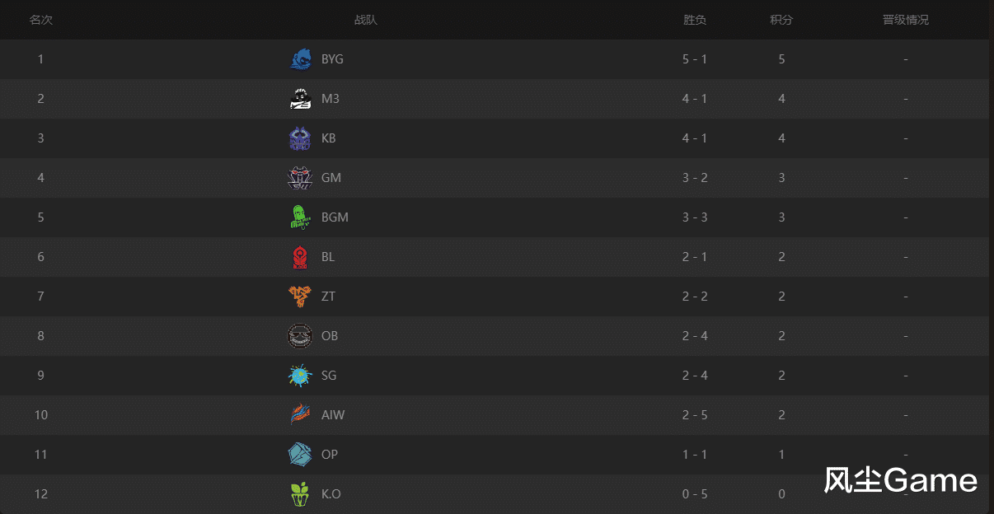Select the K.O team name link
The width and height of the screenshot is (994, 514).
pyautogui.click(x=331, y=494)
